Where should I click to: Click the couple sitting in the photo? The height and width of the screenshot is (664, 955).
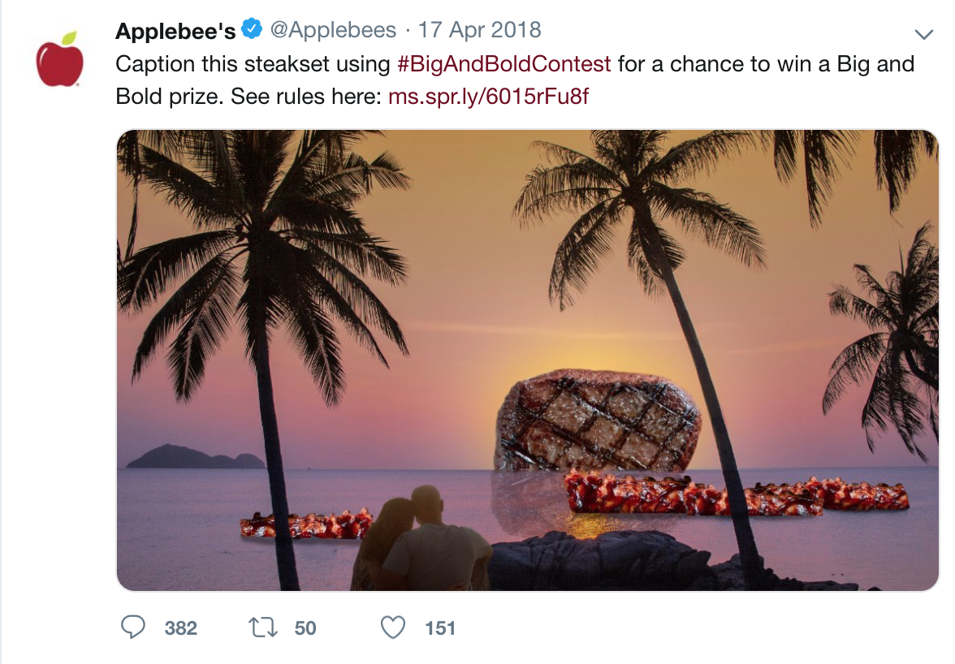click(x=421, y=539)
